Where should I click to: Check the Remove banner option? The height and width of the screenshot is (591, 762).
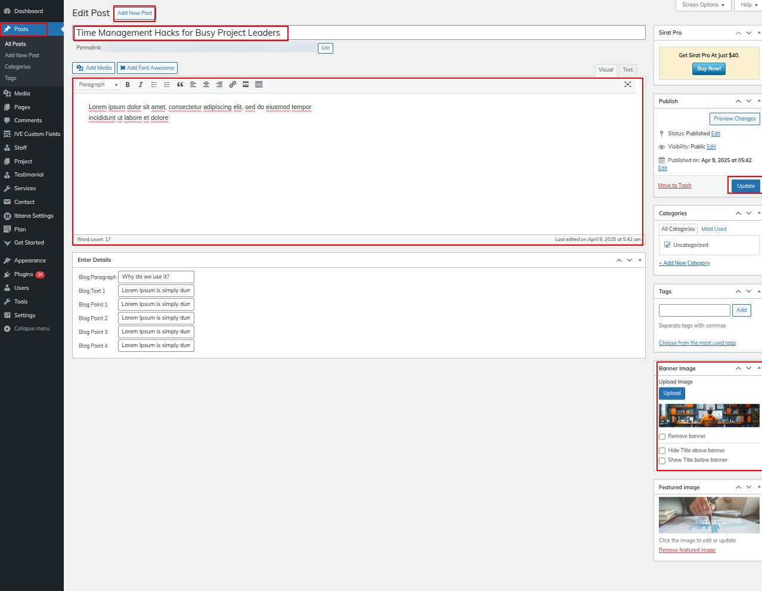pyautogui.click(x=662, y=437)
